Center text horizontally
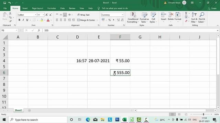The image size is (220, 123). coord(61,20)
